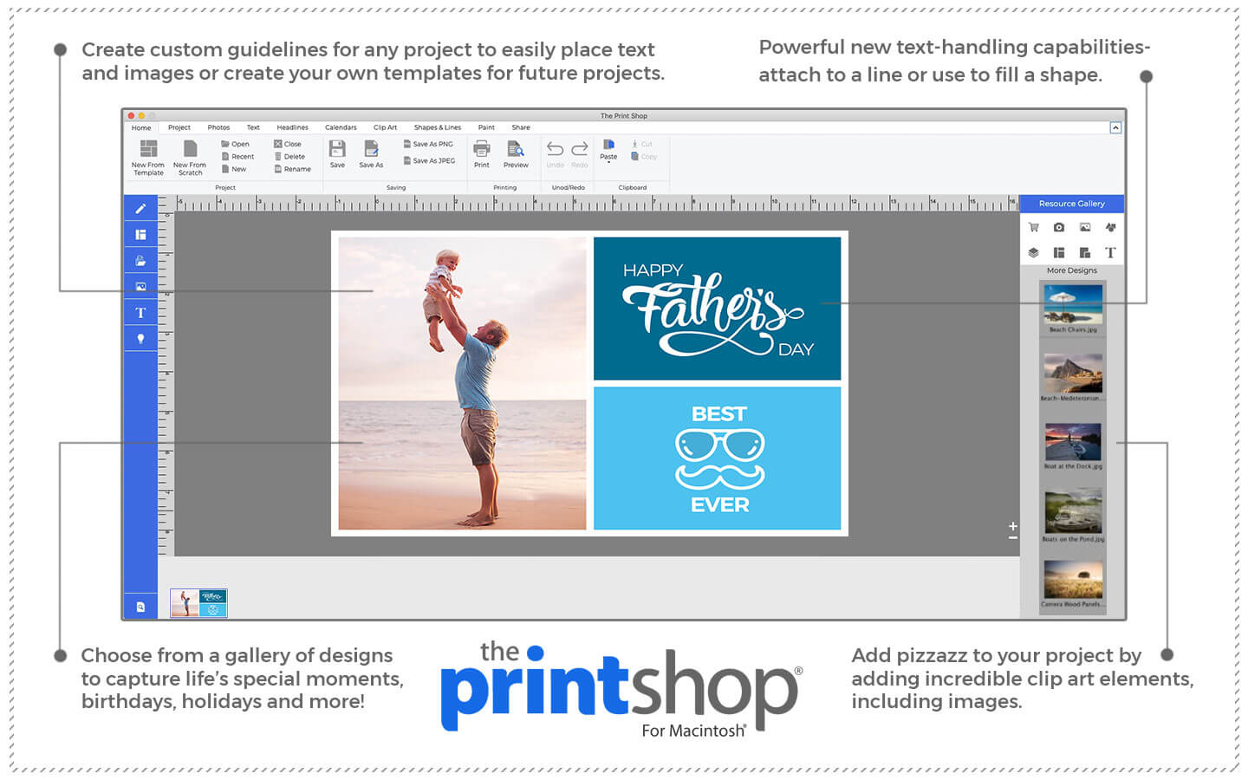Select the Happy Father's Day panel
Image resolution: width=1248 pixels, height=780 pixels.
point(717,309)
